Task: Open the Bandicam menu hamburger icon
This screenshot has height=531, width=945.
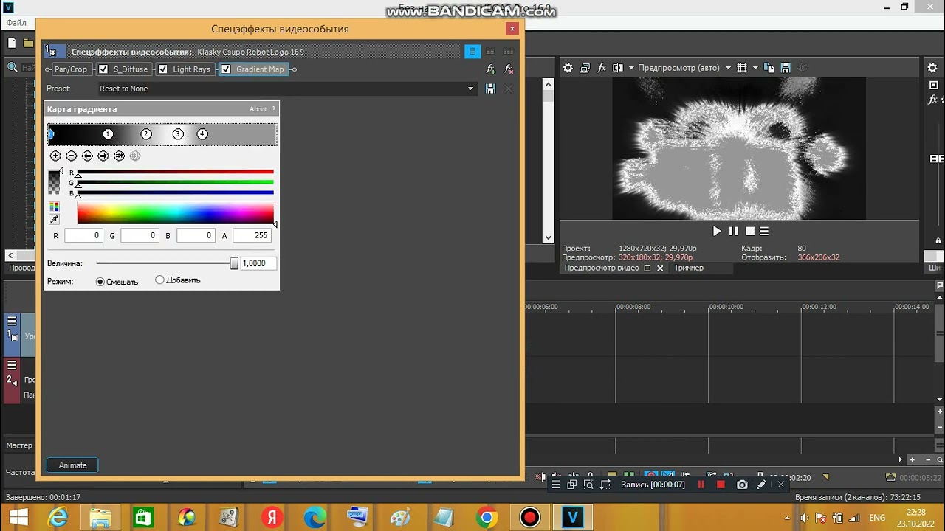Action: coord(556,485)
